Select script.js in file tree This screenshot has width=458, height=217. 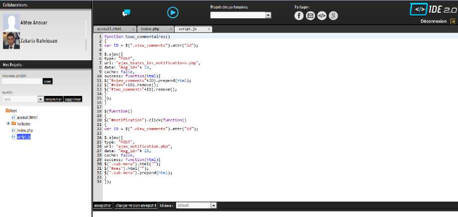tap(24, 137)
